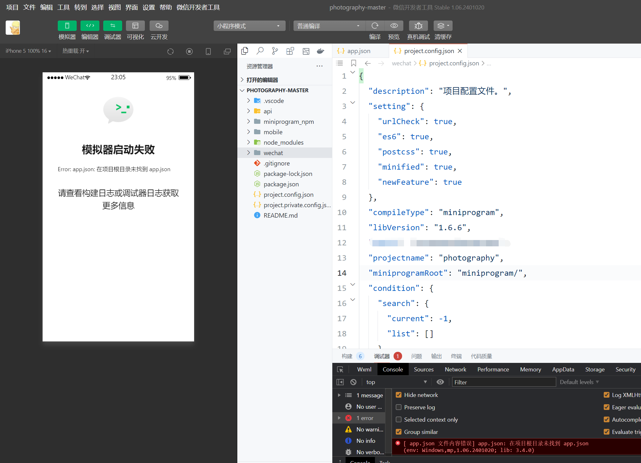Click the wechat breadcrumb segment
The image size is (641, 463).
click(401, 63)
